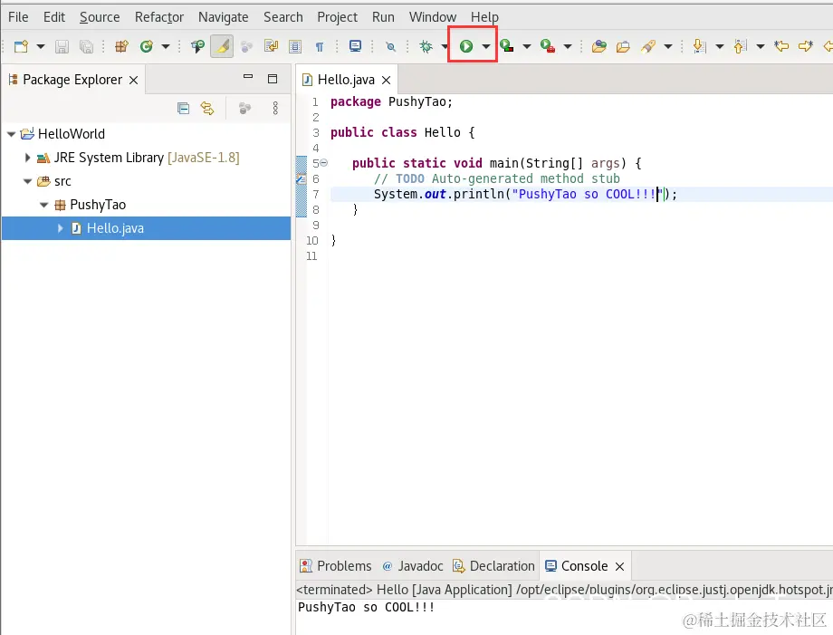Screen dimensions: 833x635
Task: Toggle Show Whitespace Characters pilcrow
Action: tap(320, 47)
